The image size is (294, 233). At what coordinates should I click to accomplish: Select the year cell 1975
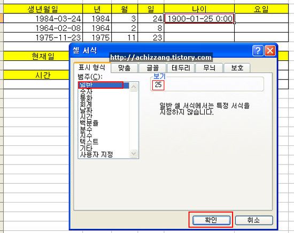(97, 37)
